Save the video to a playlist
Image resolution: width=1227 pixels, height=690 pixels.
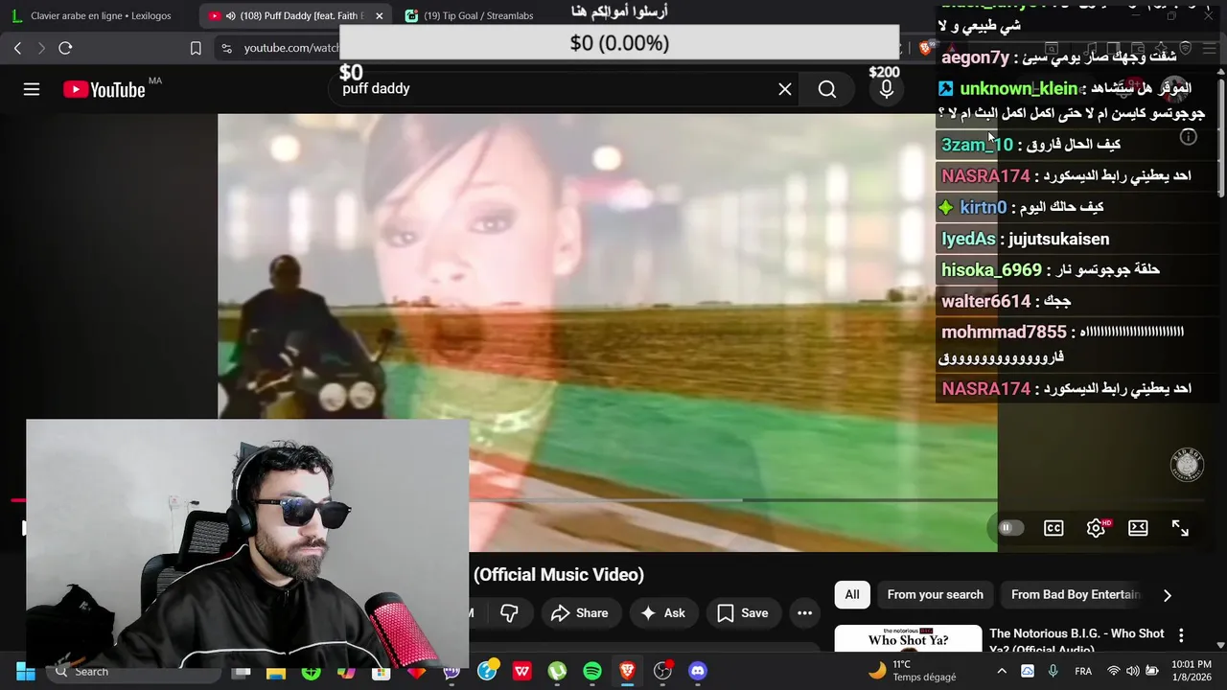(743, 613)
